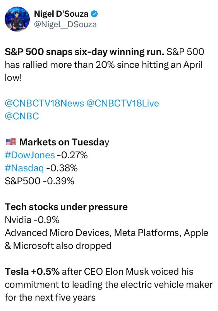Click the bold Tesla +0.5% text
Screen dimensions: 218x311
tap(32, 271)
